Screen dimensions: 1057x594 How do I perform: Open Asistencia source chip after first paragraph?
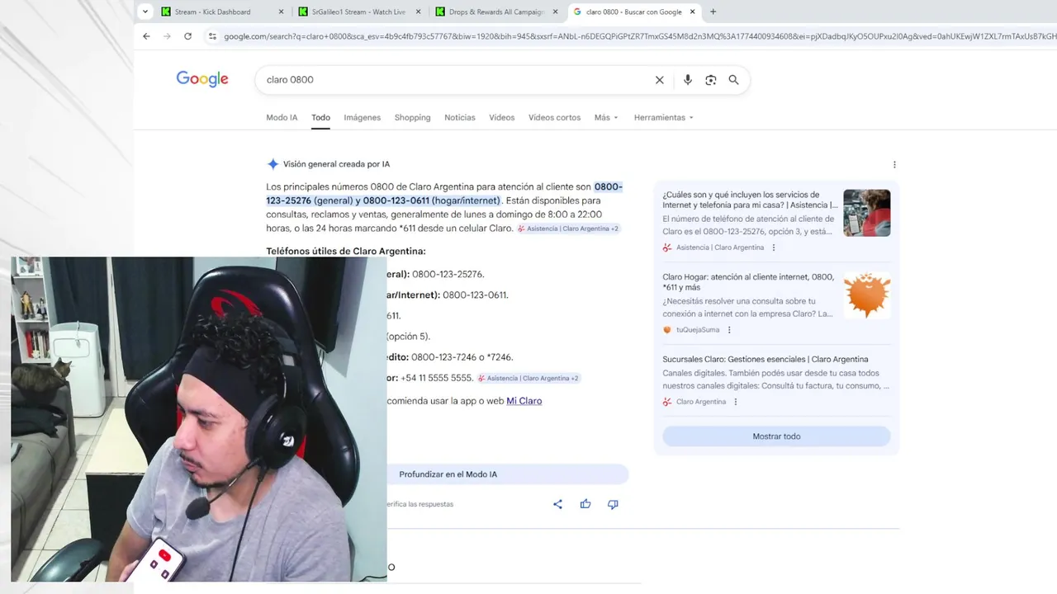click(568, 229)
